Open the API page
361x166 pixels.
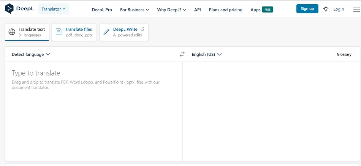(x=198, y=9)
